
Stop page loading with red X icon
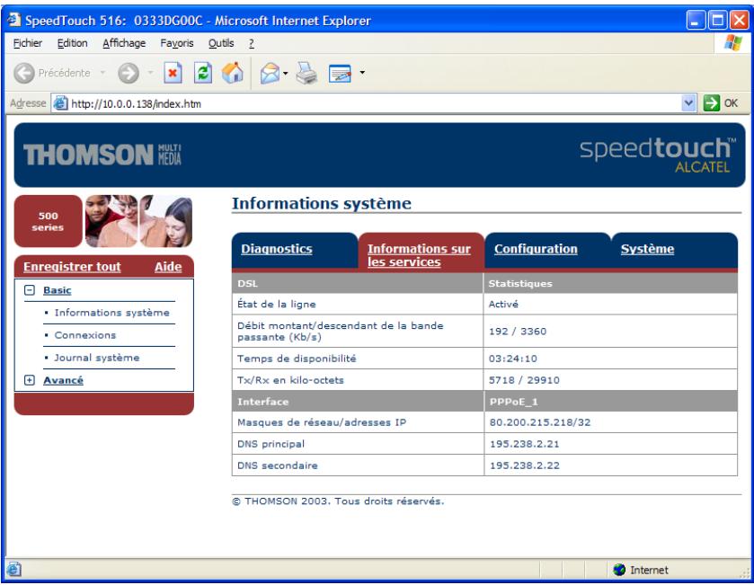tap(173, 73)
